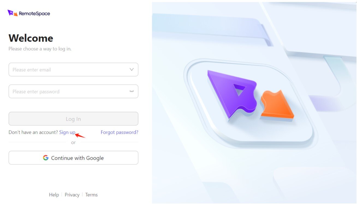
Task: Open the Help page
Action: click(x=54, y=195)
